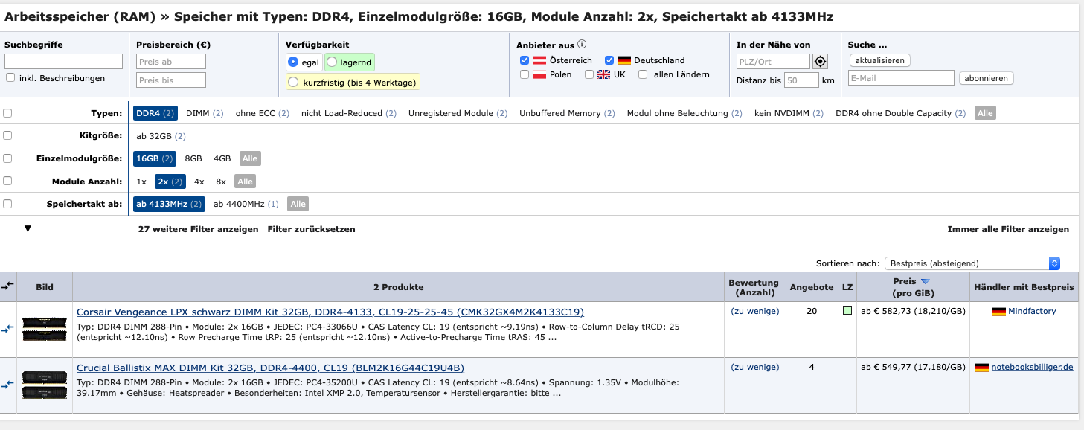Screen dimensions: 1084x430
Task: Open the Corsair Vengeance LPX product thumbnail
Action: [x=45, y=329]
